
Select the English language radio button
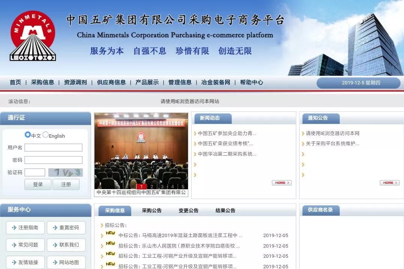click(x=46, y=134)
